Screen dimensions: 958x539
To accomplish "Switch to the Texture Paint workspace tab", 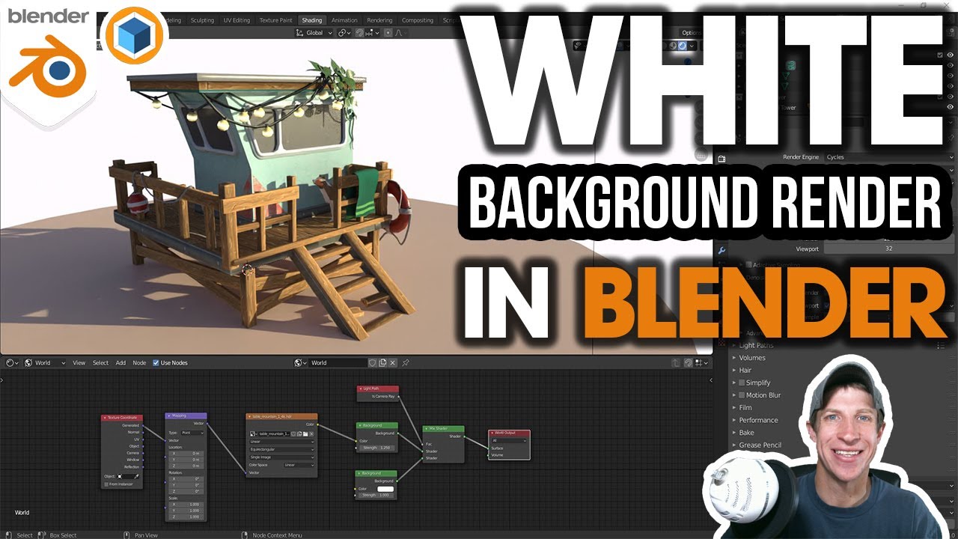I will coord(275,20).
